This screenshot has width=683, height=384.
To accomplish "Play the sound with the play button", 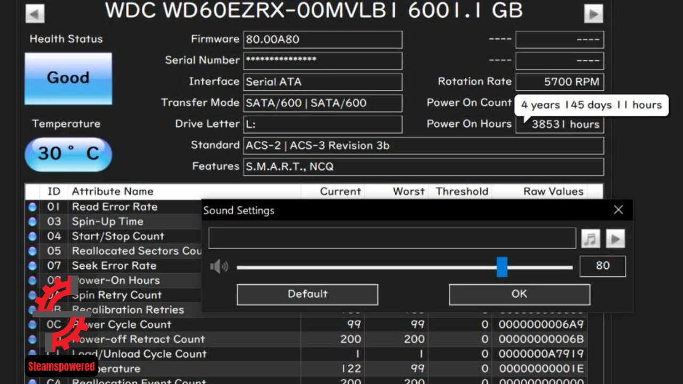I will tap(615, 239).
